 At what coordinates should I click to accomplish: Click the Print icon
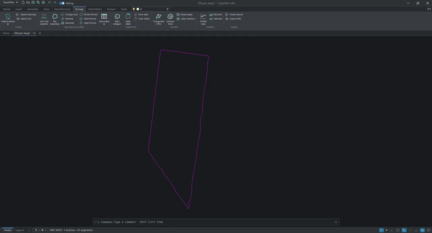click(x=43, y=3)
